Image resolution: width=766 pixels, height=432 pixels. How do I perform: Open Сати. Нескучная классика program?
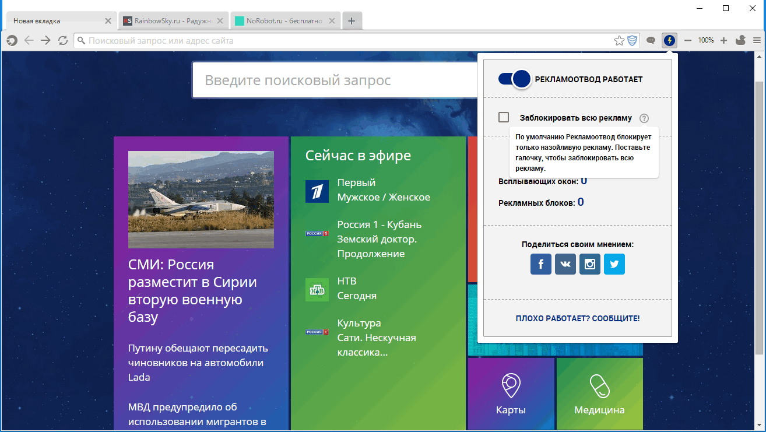(x=377, y=345)
